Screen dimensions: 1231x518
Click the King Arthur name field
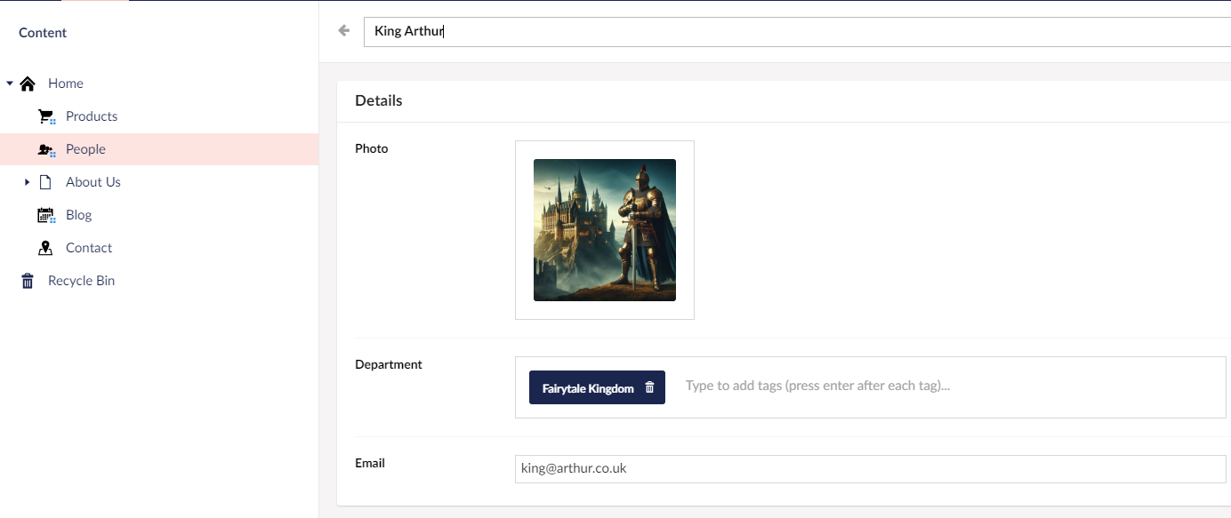797,32
